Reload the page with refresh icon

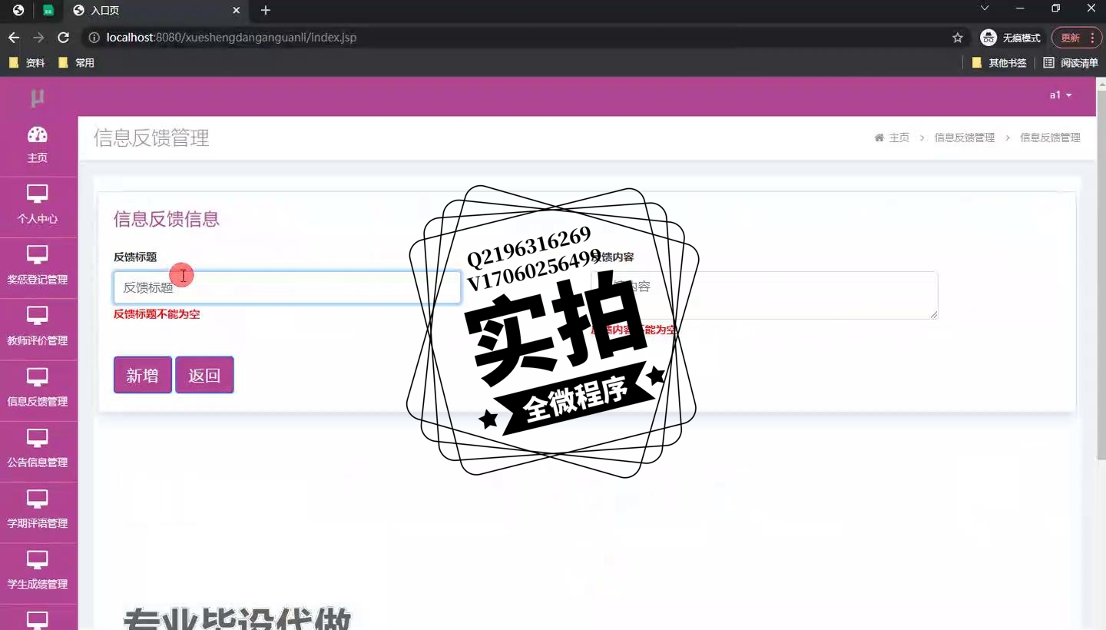click(x=64, y=38)
